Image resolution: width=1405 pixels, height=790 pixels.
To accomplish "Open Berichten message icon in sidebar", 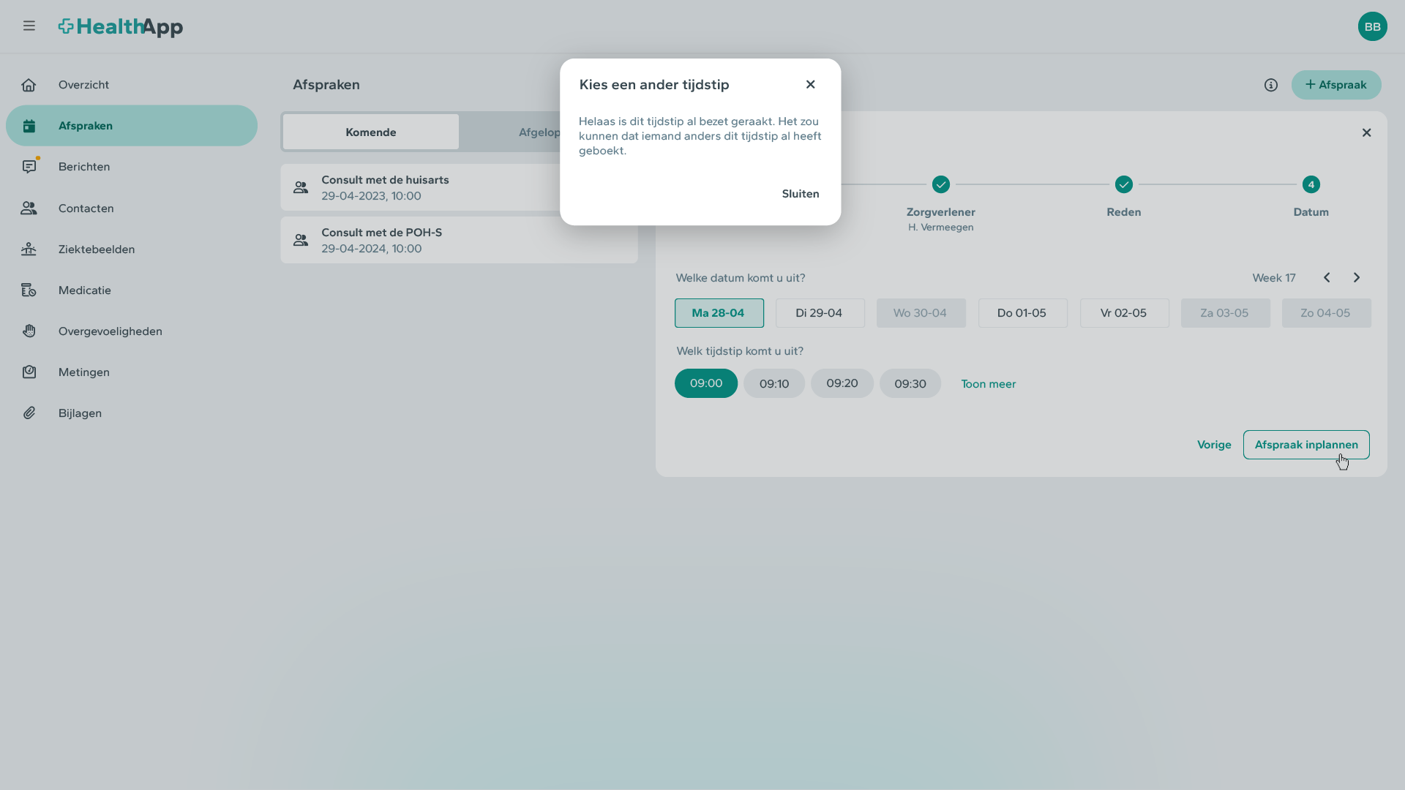I will coord(29,167).
